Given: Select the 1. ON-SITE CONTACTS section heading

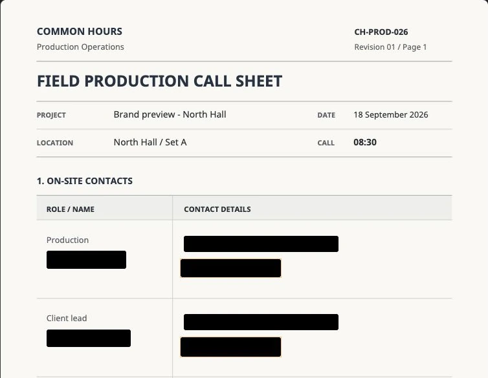Looking at the screenshot, I should pyautogui.click(x=84, y=181).
